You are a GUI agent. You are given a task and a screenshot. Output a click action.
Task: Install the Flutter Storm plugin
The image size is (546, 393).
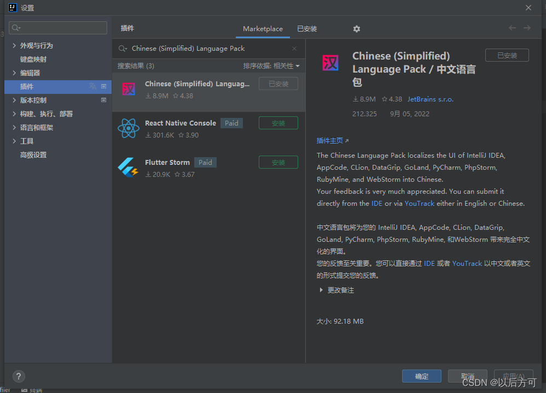coord(278,162)
